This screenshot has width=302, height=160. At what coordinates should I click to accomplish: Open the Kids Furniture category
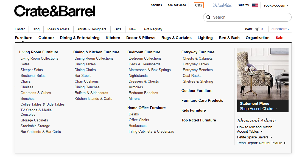[x=194, y=110]
